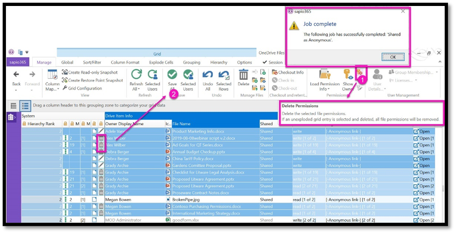Open link for BrokenPipe.jpg row

(x=423, y=200)
